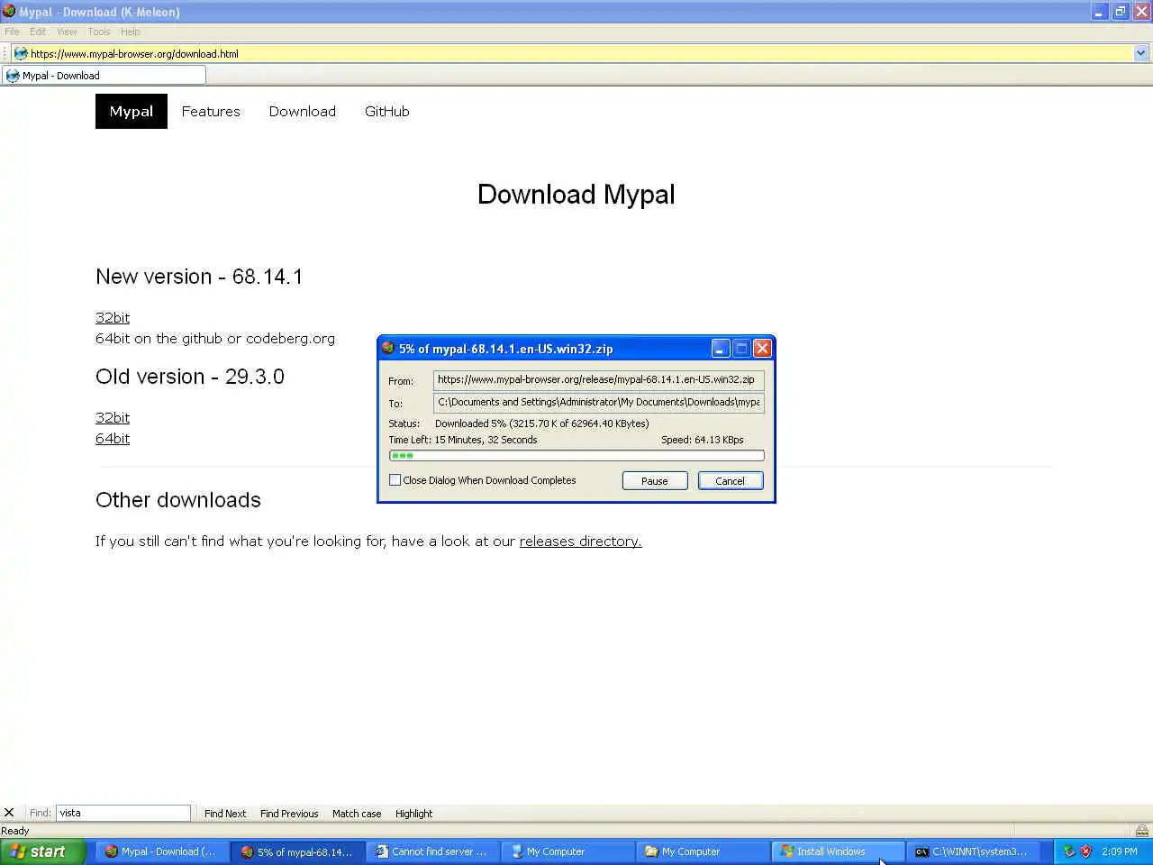Toggle Highlight in the find bar
Viewport: 1153px width, 865px height.
[413, 813]
